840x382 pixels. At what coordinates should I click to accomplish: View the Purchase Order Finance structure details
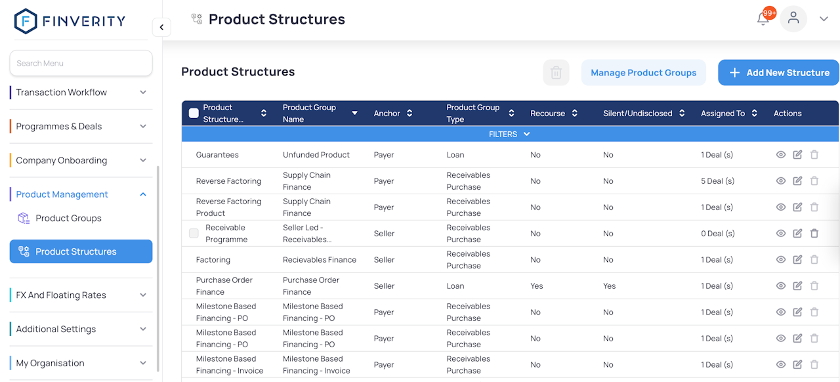click(x=781, y=286)
